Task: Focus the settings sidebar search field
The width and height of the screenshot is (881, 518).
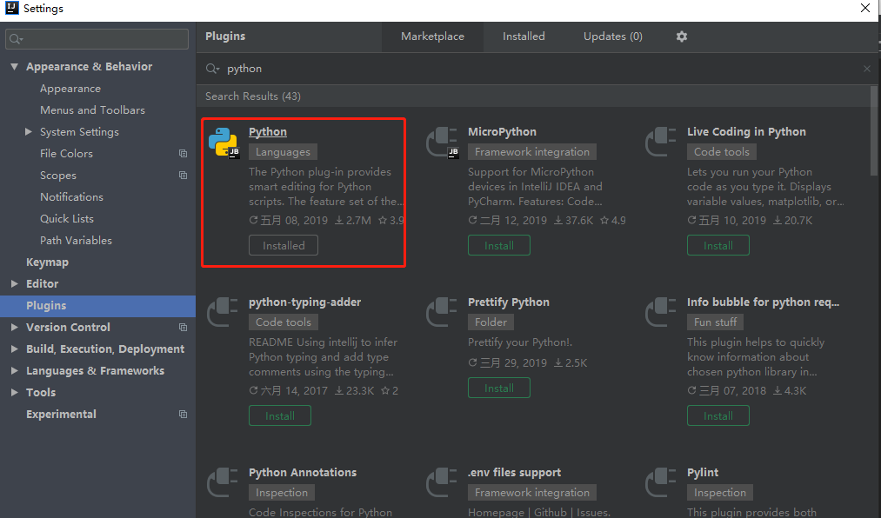Action: coord(97,39)
